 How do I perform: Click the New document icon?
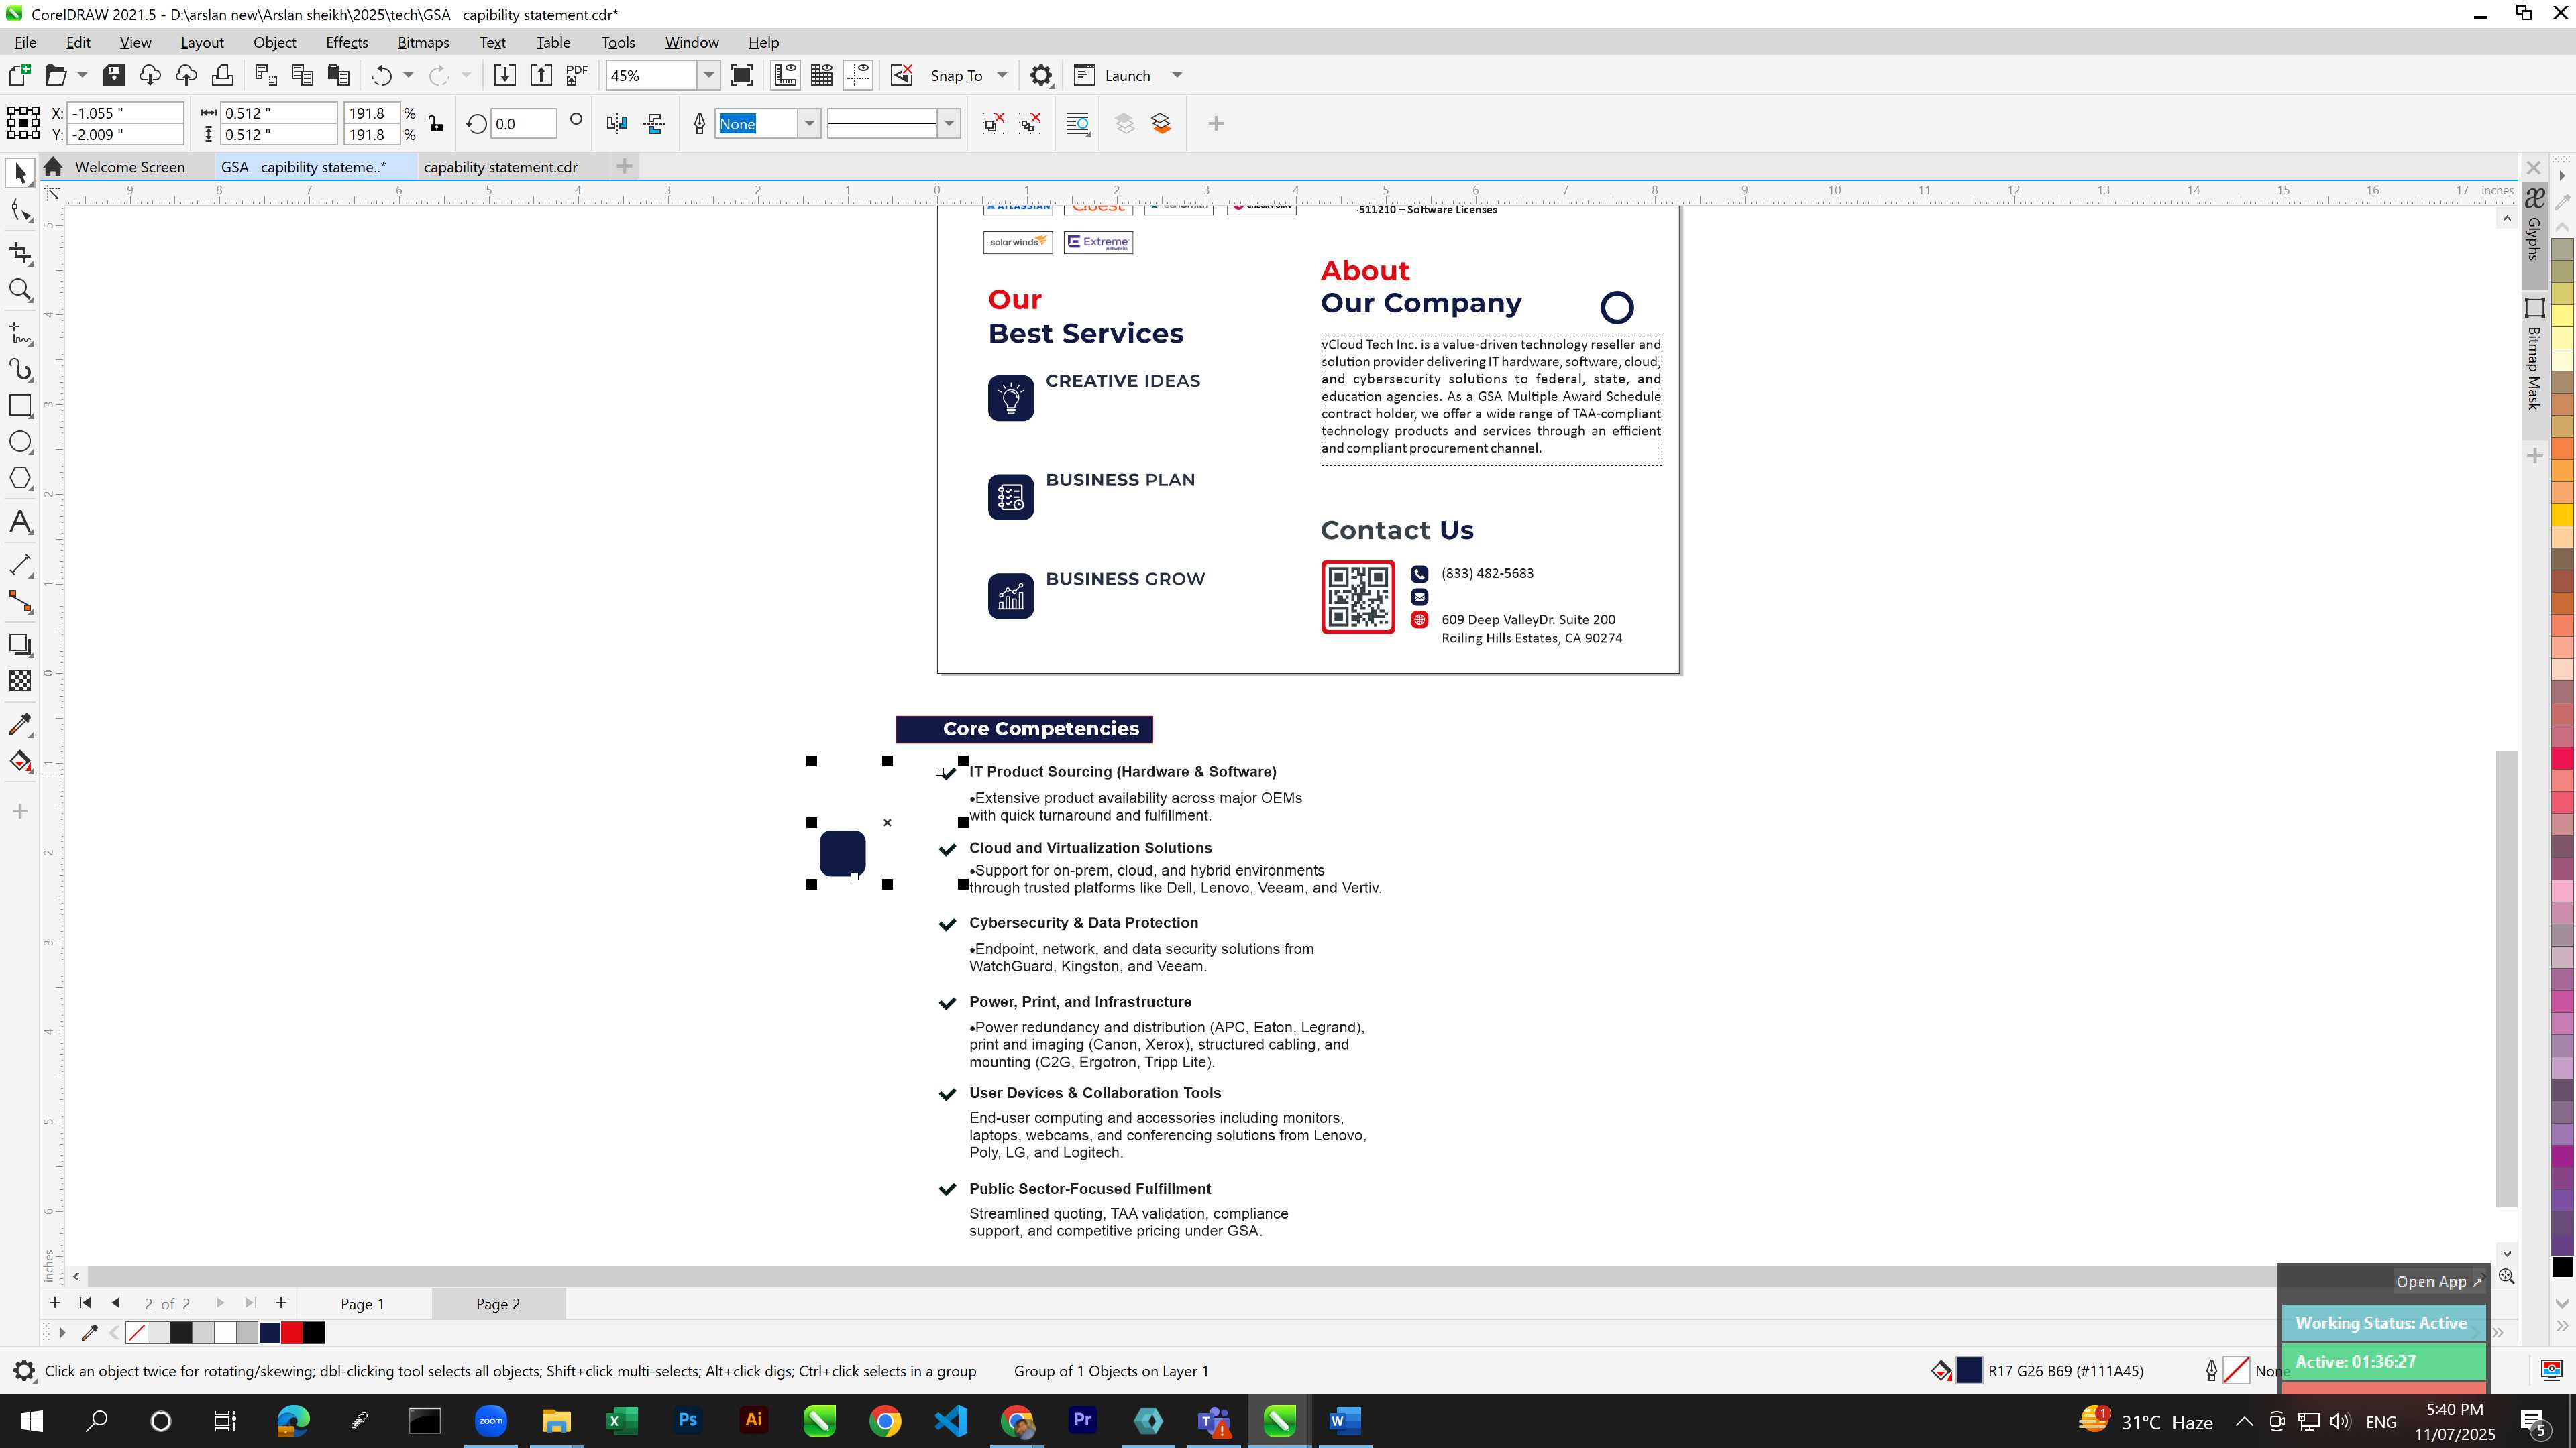(x=19, y=76)
